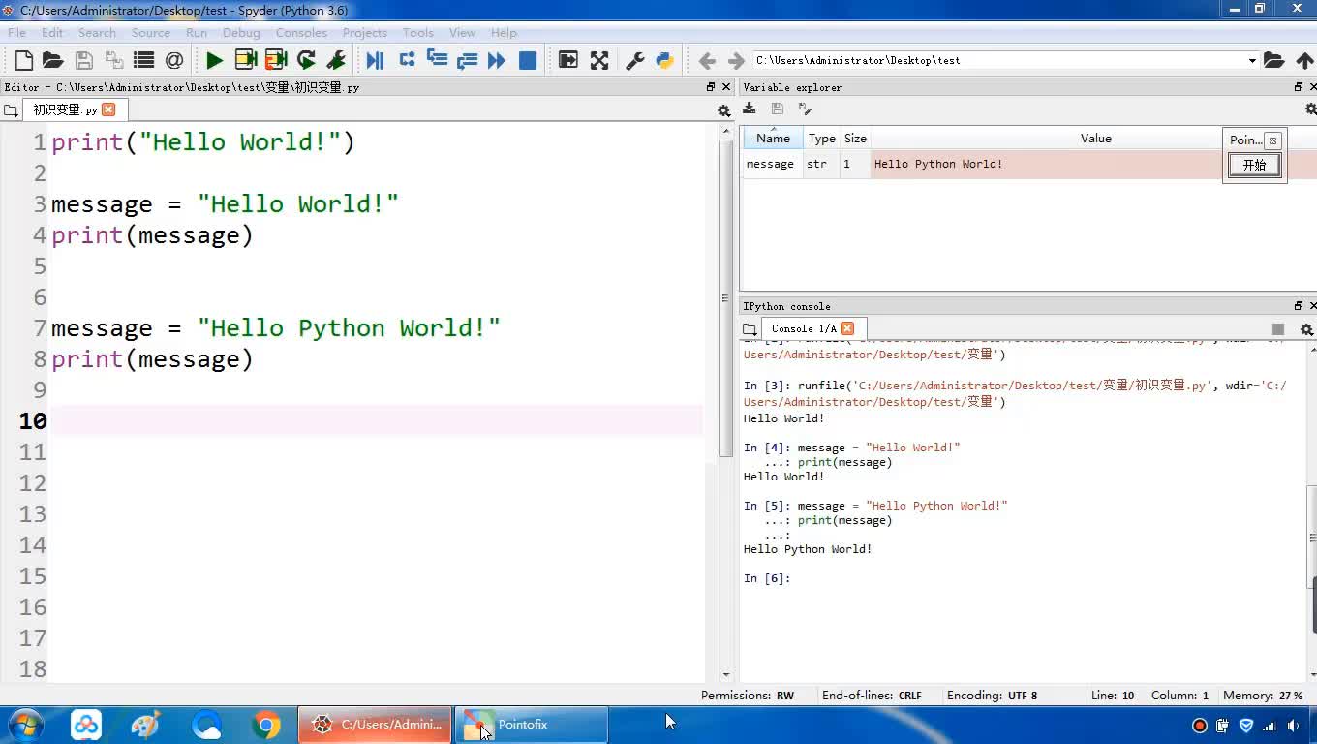The height and width of the screenshot is (744, 1317).
Task: Switch to the Console 1/A tab
Action: coord(803,328)
